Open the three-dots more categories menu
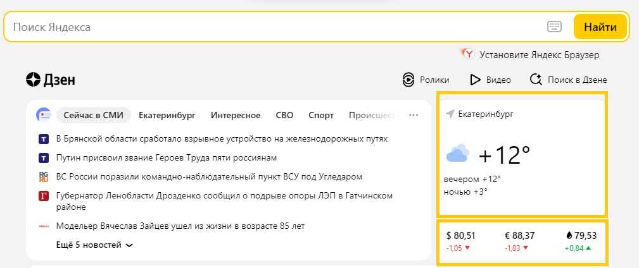Viewport: 639px width, 268px height. 414,115
